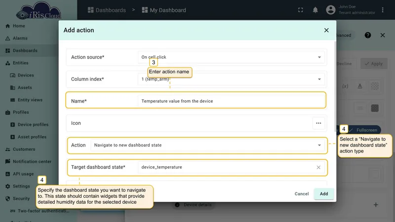The height and width of the screenshot is (222, 395).
Task: Click the Fullscreen toggle chip
Action: click(x=364, y=130)
